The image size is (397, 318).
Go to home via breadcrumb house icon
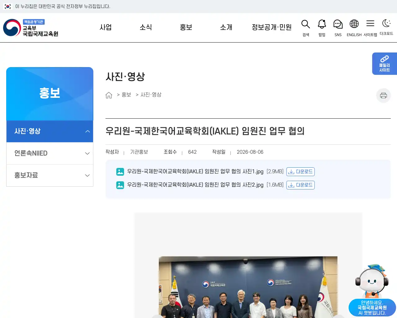109,95
